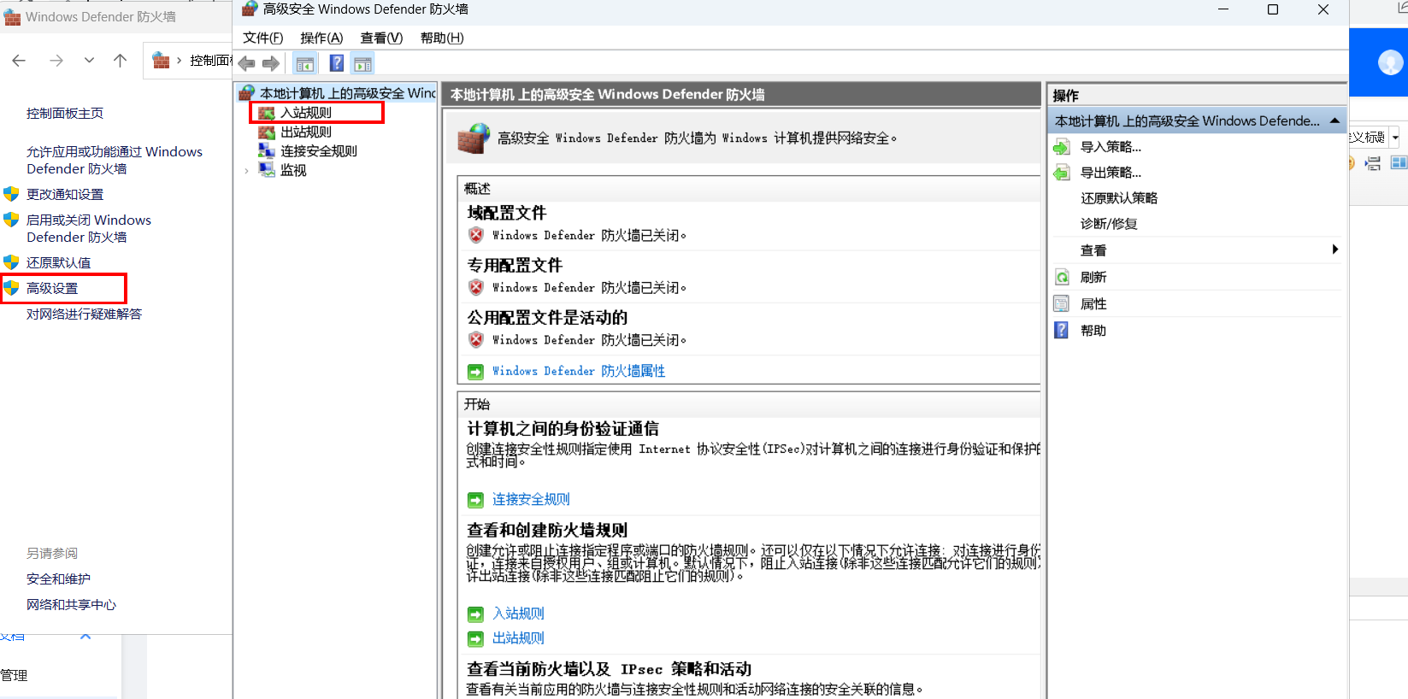Click 导出策略... in the actions pane
The image size is (1408, 699).
tap(1110, 173)
